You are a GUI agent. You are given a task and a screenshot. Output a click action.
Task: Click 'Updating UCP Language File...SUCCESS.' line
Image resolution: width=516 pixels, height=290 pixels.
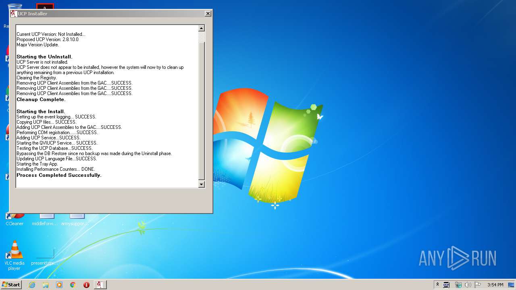56,159
